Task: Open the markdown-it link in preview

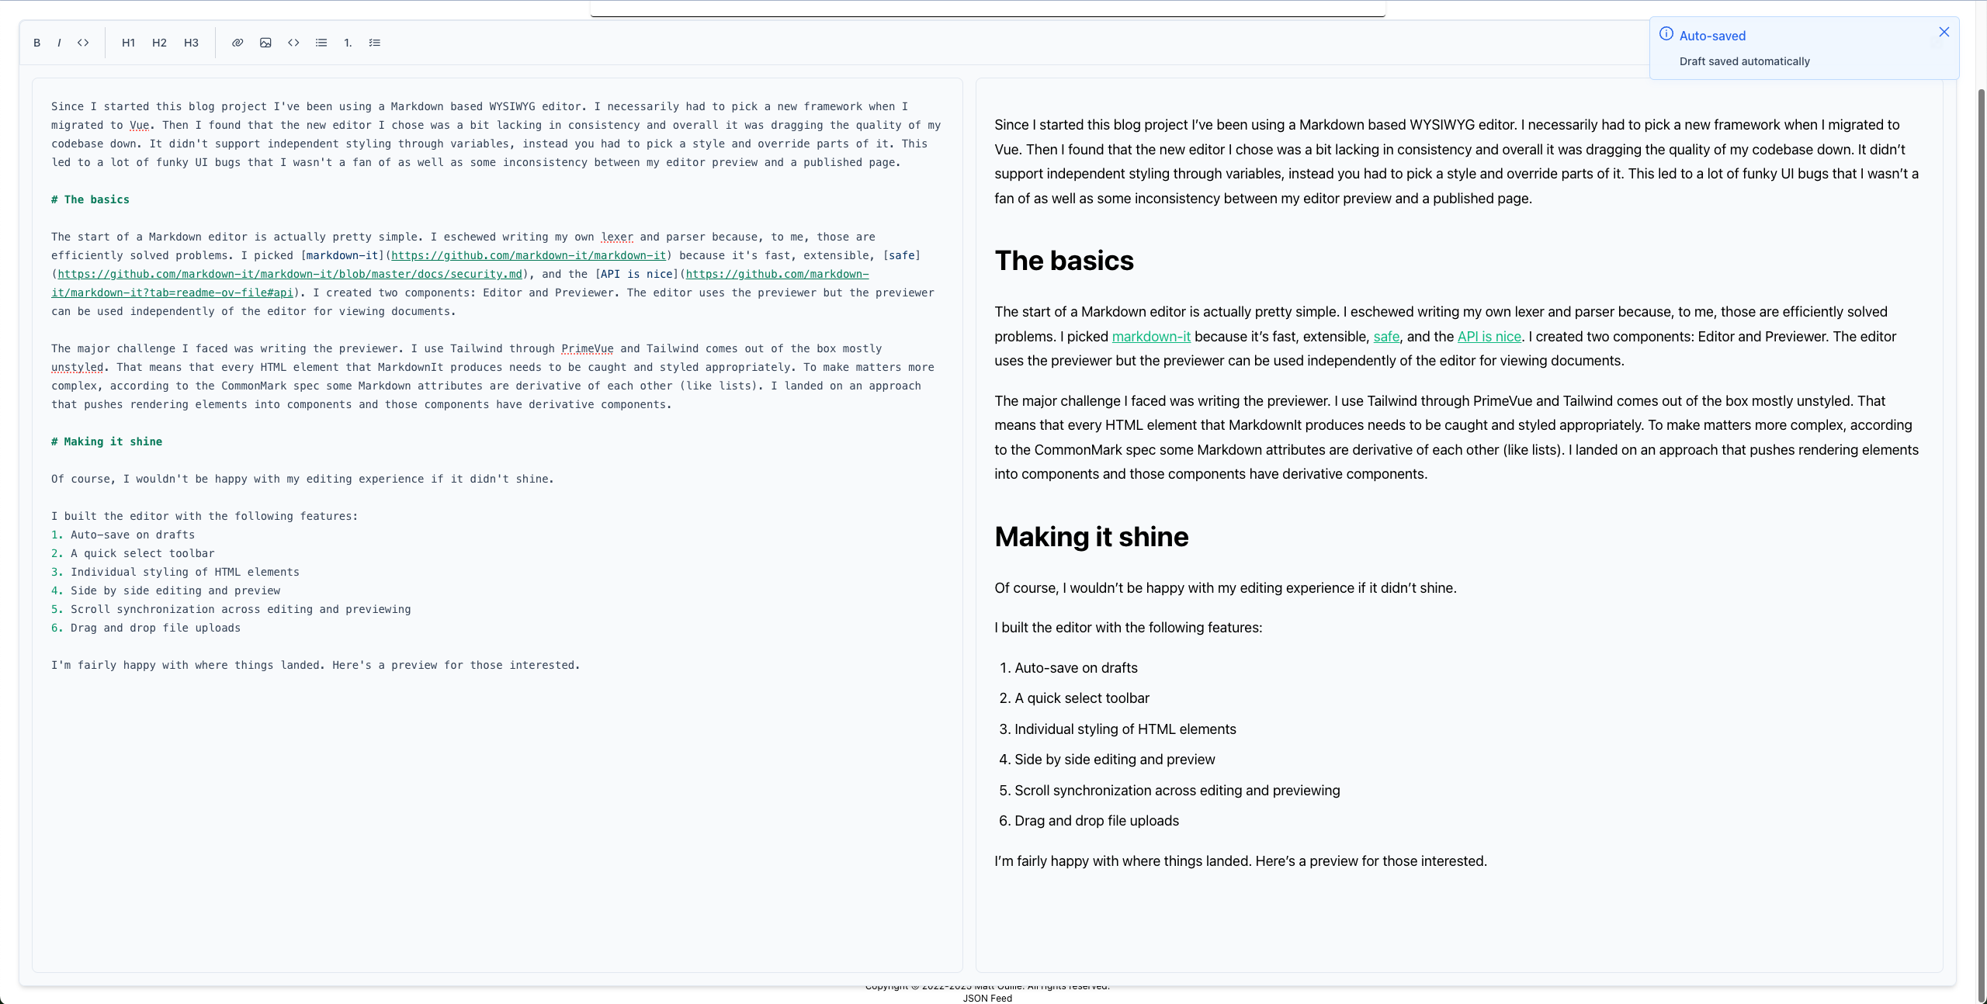Action: pos(1150,337)
